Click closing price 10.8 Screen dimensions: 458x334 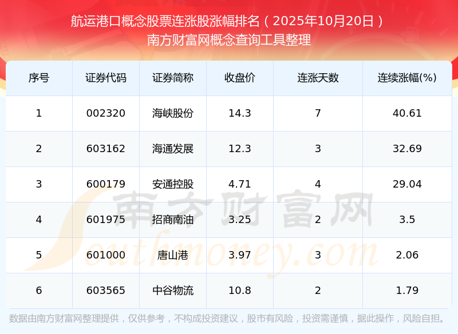[240, 291]
